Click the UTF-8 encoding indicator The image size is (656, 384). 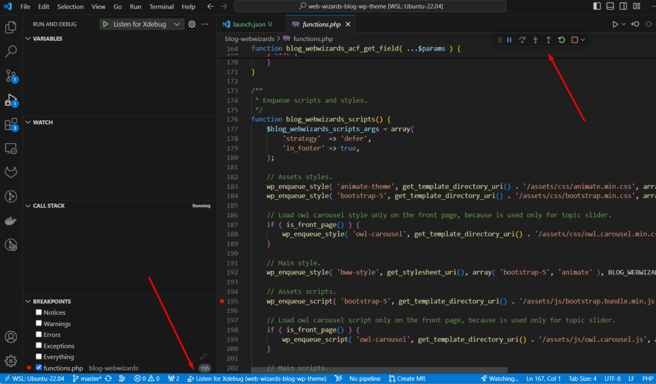[x=613, y=379]
